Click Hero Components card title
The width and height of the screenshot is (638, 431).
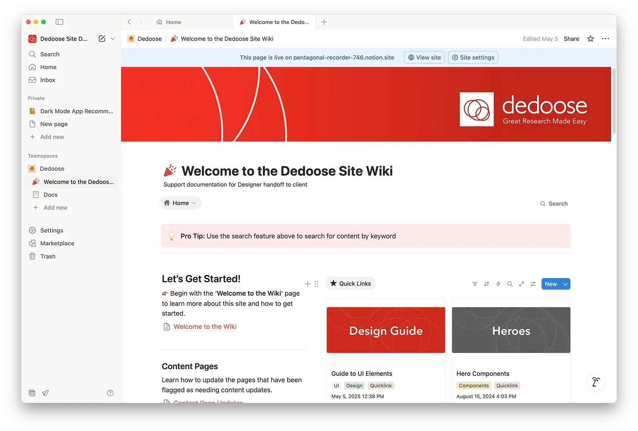483,374
